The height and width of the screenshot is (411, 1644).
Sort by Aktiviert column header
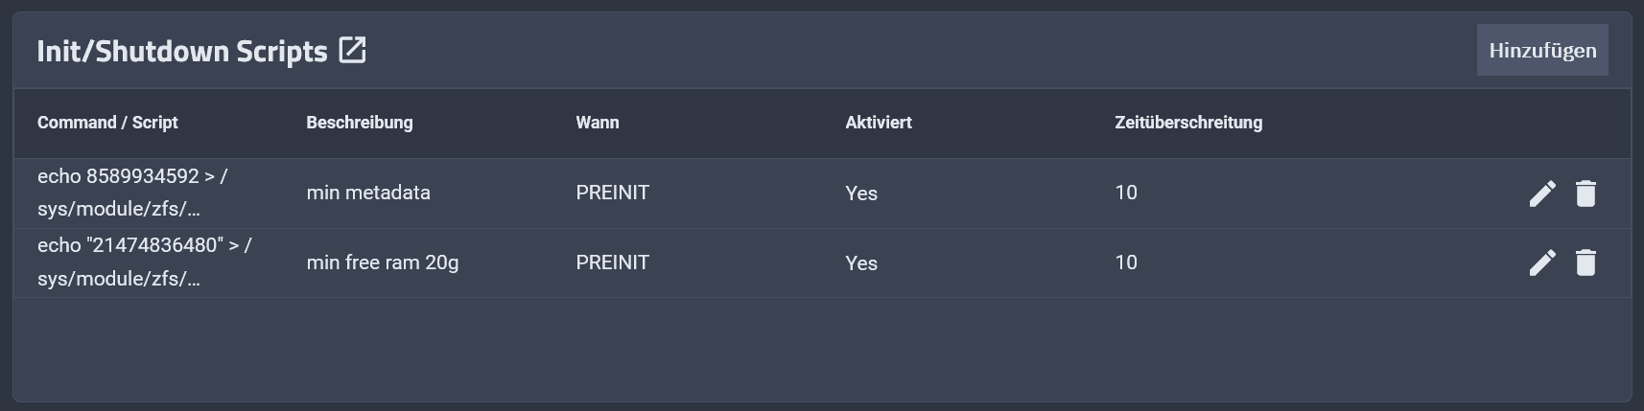pyautogui.click(x=879, y=123)
